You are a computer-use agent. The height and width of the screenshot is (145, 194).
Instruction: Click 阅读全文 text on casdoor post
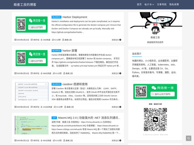115,107
